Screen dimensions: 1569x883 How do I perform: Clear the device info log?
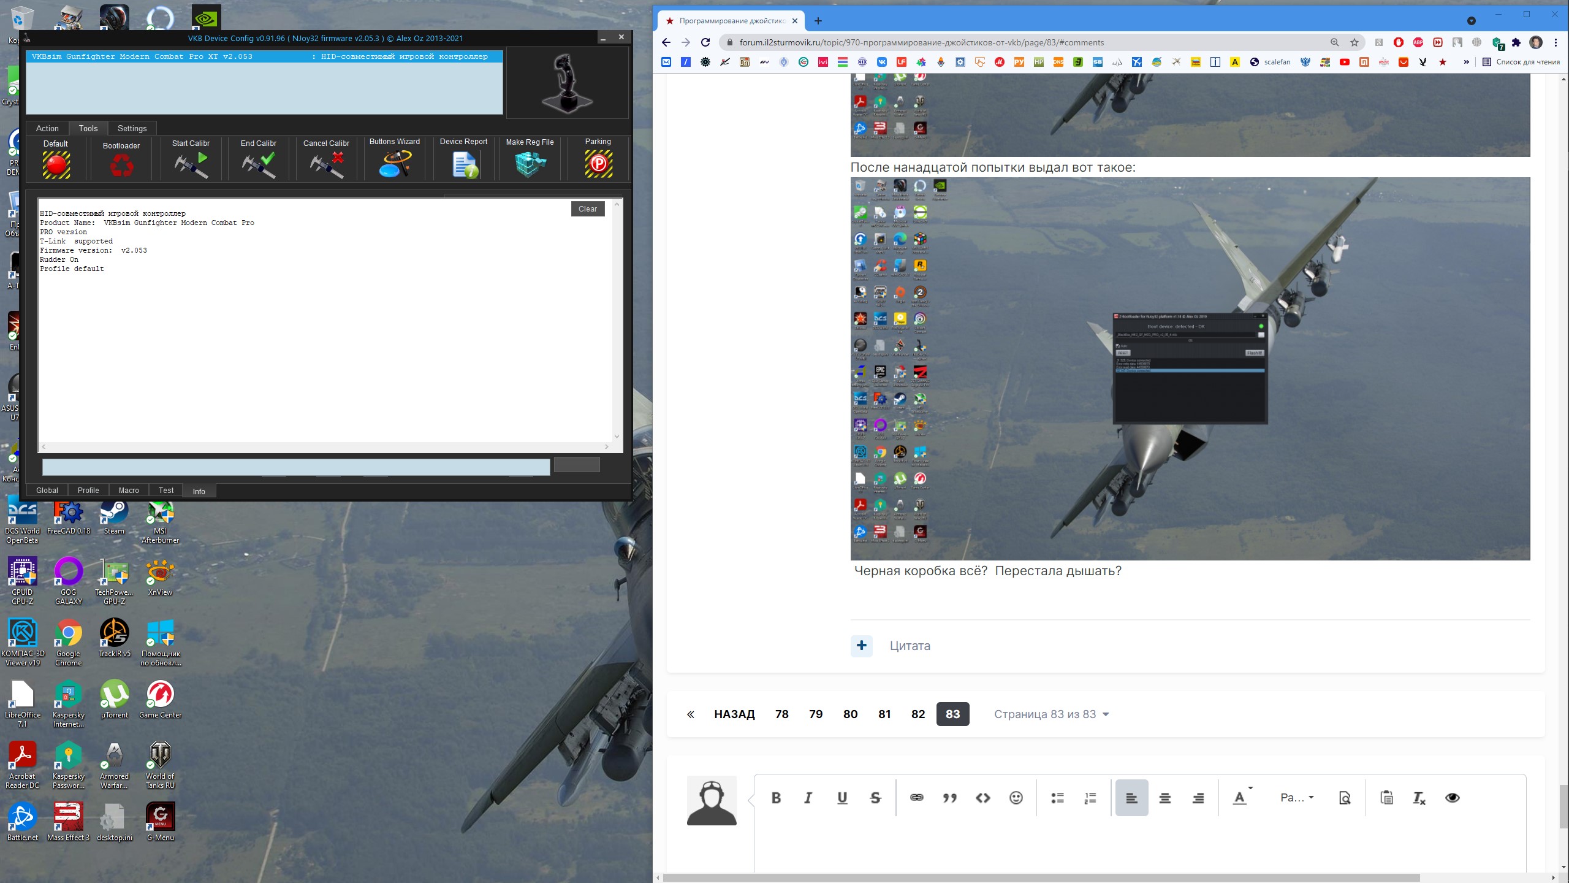point(588,209)
